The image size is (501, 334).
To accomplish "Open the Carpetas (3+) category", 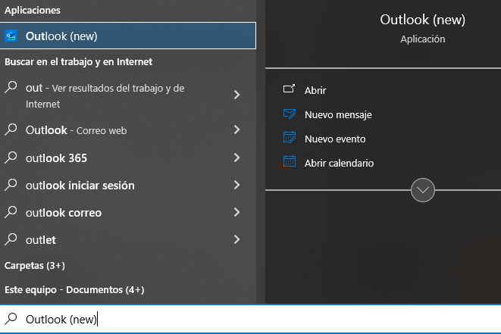I will (35, 265).
